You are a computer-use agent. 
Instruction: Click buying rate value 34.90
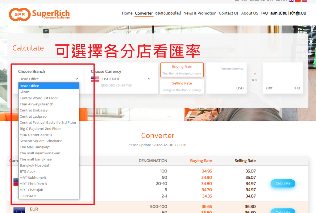coord(206,177)
